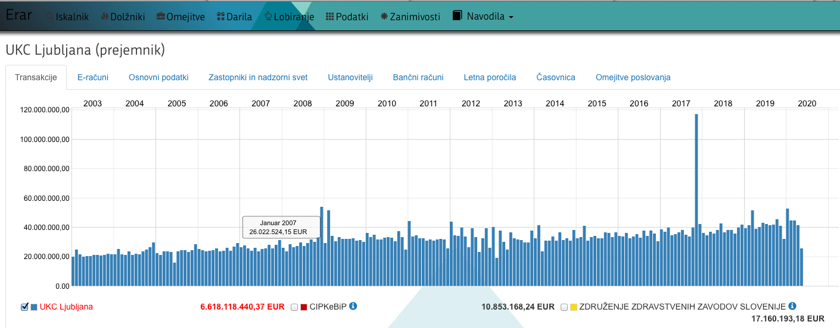
Task: Click the 2012 year label
Action: (x=471, y=103)
